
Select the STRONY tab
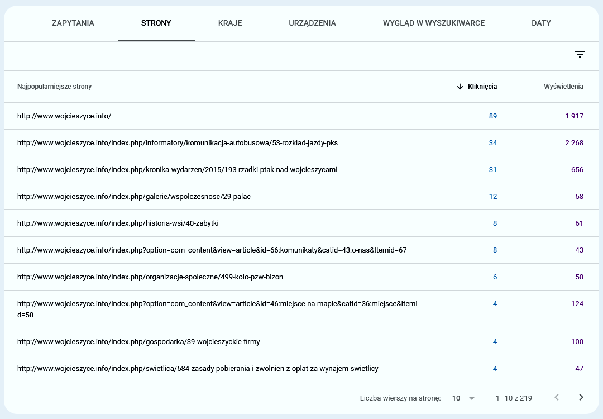point(156,23)
